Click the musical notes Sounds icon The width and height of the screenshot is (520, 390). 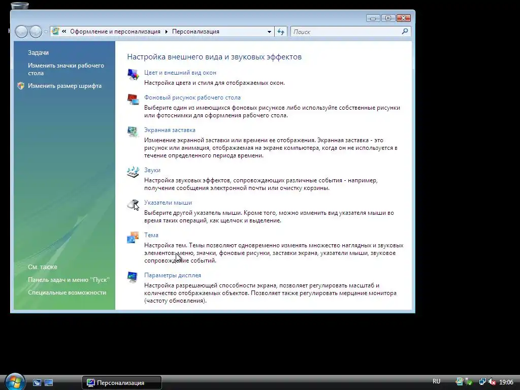pyautogui.click(x=133, y=172)
